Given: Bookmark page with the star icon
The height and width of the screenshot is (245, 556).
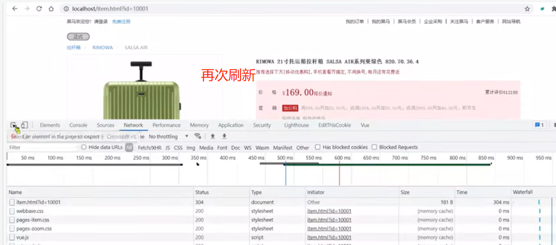Looking at the screenshot, I should coord(527,9).
